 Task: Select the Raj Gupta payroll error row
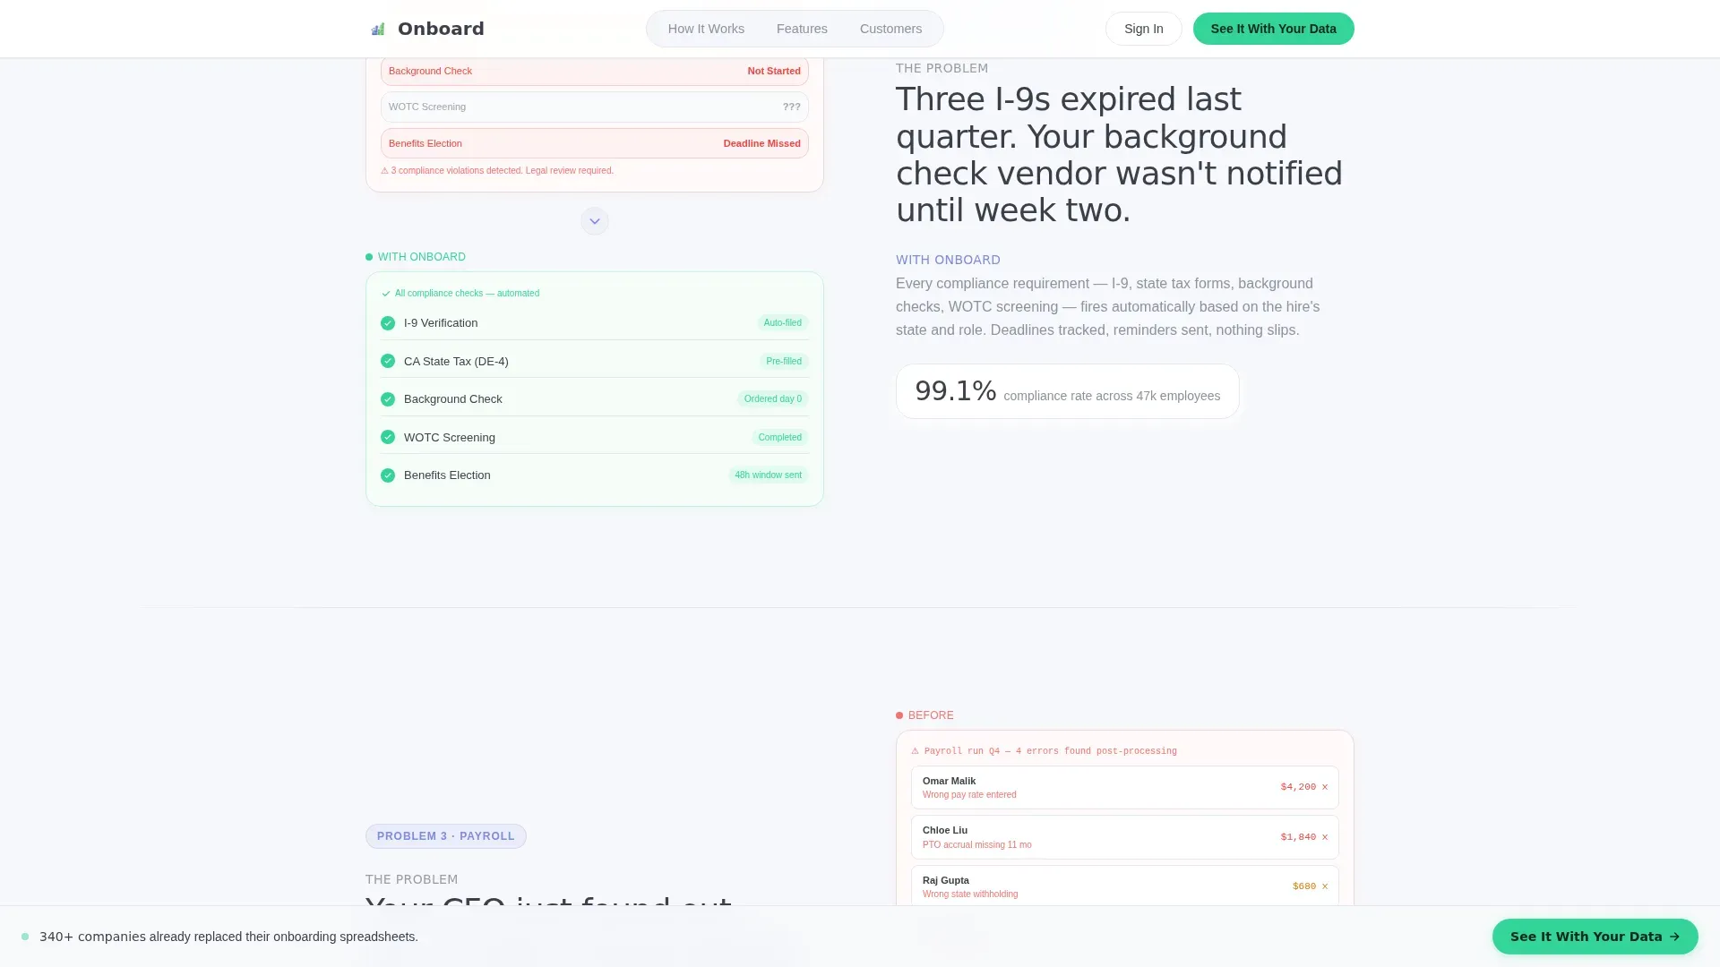click(1124, 886)
